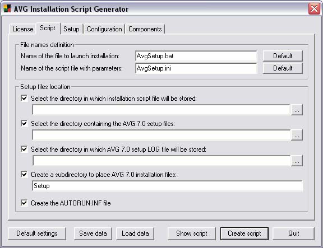Uncheck Create the AUTORUN.INF file option
The image size is (323, 248).
pos(24,203)
